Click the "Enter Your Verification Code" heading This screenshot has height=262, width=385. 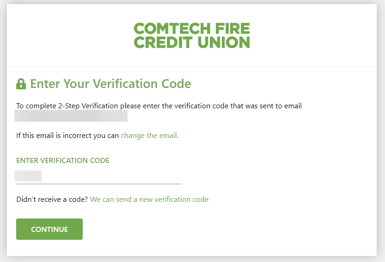point(110,84)
